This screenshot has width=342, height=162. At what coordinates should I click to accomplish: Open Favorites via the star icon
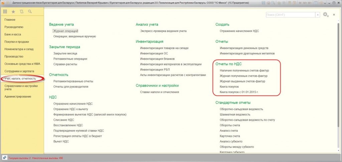point(13,12)
